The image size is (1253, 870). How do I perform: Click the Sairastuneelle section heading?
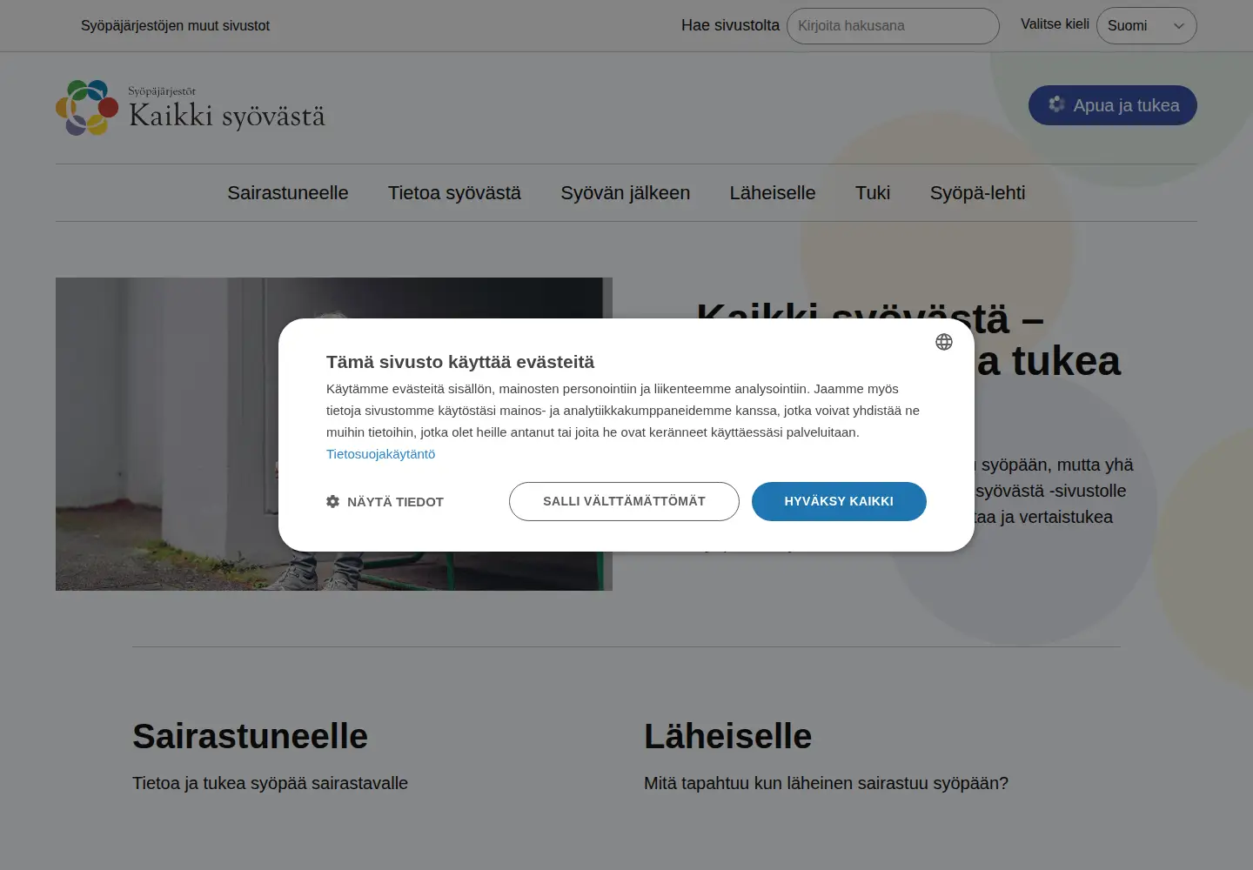pyautogui.click(x=250, y=736)
